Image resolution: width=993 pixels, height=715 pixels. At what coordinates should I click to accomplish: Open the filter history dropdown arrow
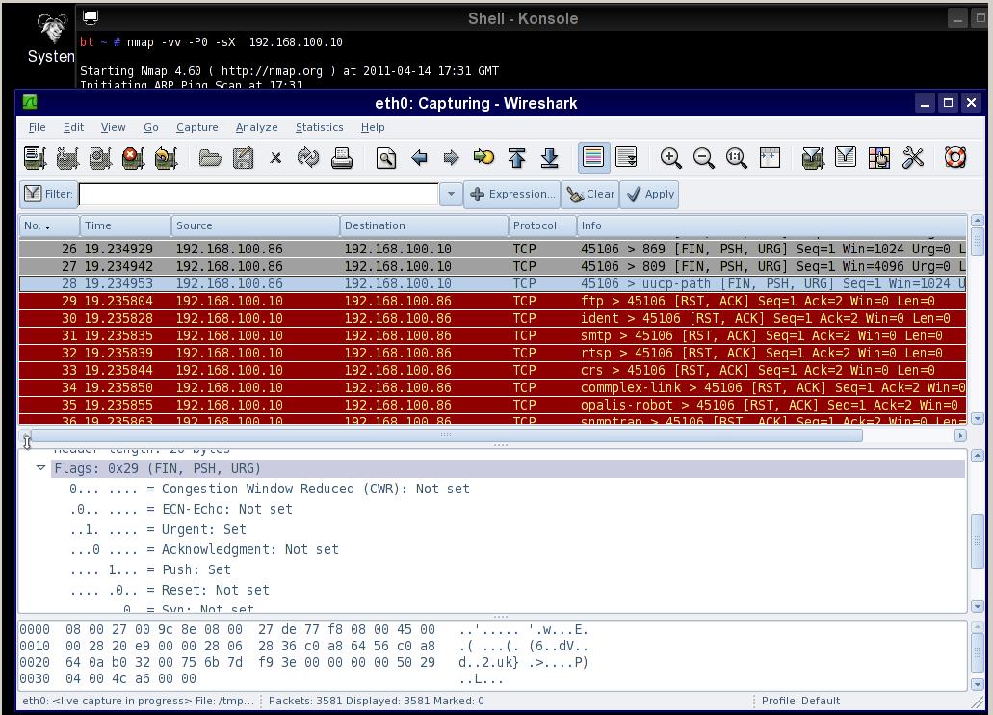tap(451, 194)
